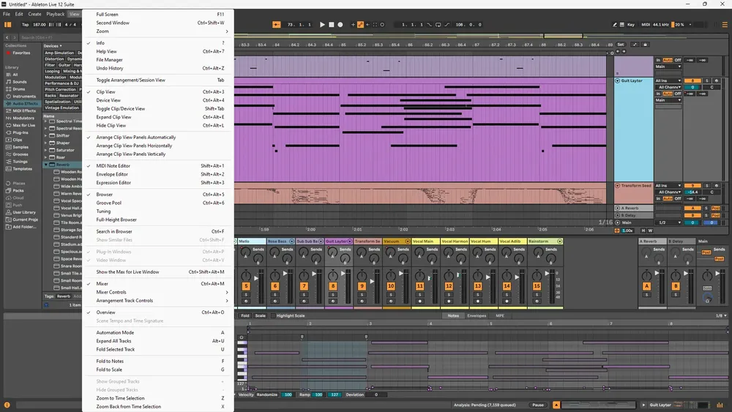The width and height of the screenshot is (732, 412).
Task: Toggle the Draw Mode pencil icon
Action: click(x=614, y=25)
